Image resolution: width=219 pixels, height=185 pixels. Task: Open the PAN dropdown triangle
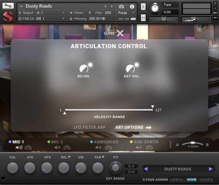tap(103, 157)
